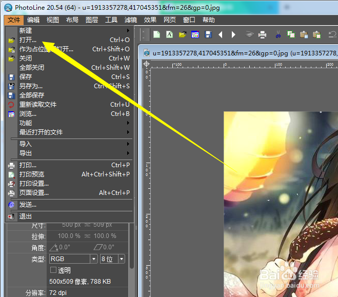Expand the 功能 submenu
Image resolution: width=338 pixels, height=297 pixels.
[x=69, y=123]
